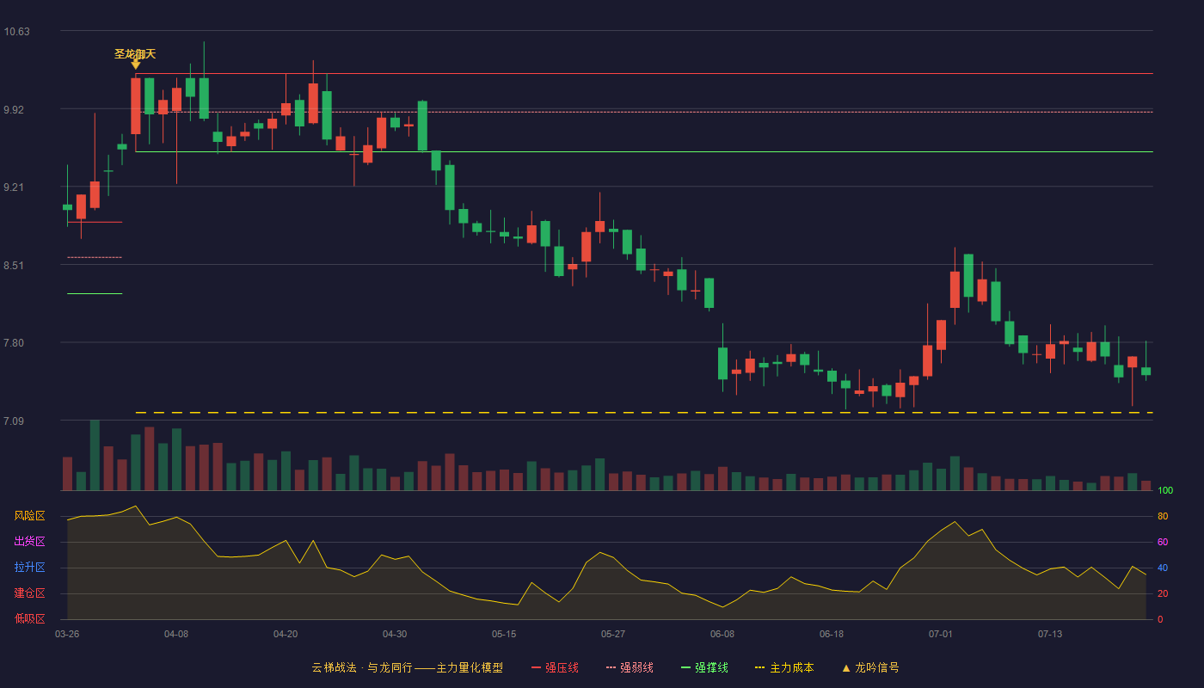Viewport: 1204px width, 688px height.
Task: Click the 05-15 date label
Action: tap(504, 634)
